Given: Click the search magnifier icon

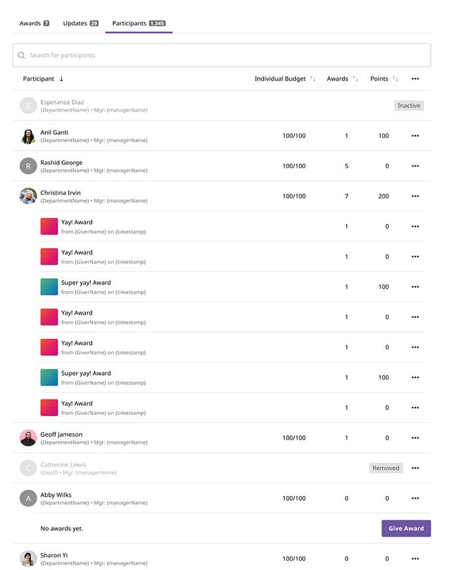Looking at the screenshot, I should point(22,56).
